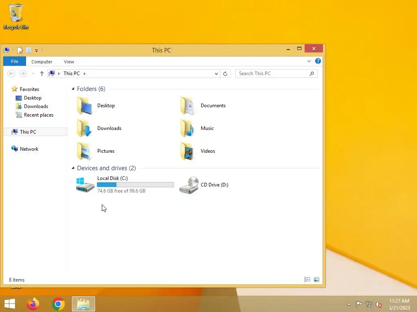This screenshot has height=312, width=417.
Task: Open the Desktop folder icon in Folders
Action: click(85, 106)
